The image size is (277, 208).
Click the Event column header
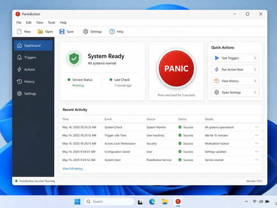click(x=108, y=119)
